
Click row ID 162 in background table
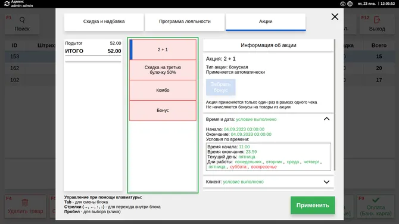coord(14,69)
